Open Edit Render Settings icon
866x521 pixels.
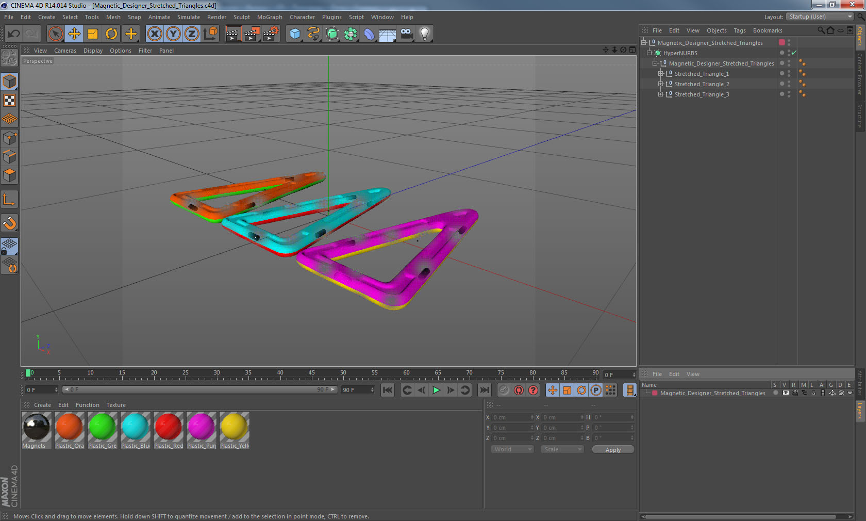[271, 34]
